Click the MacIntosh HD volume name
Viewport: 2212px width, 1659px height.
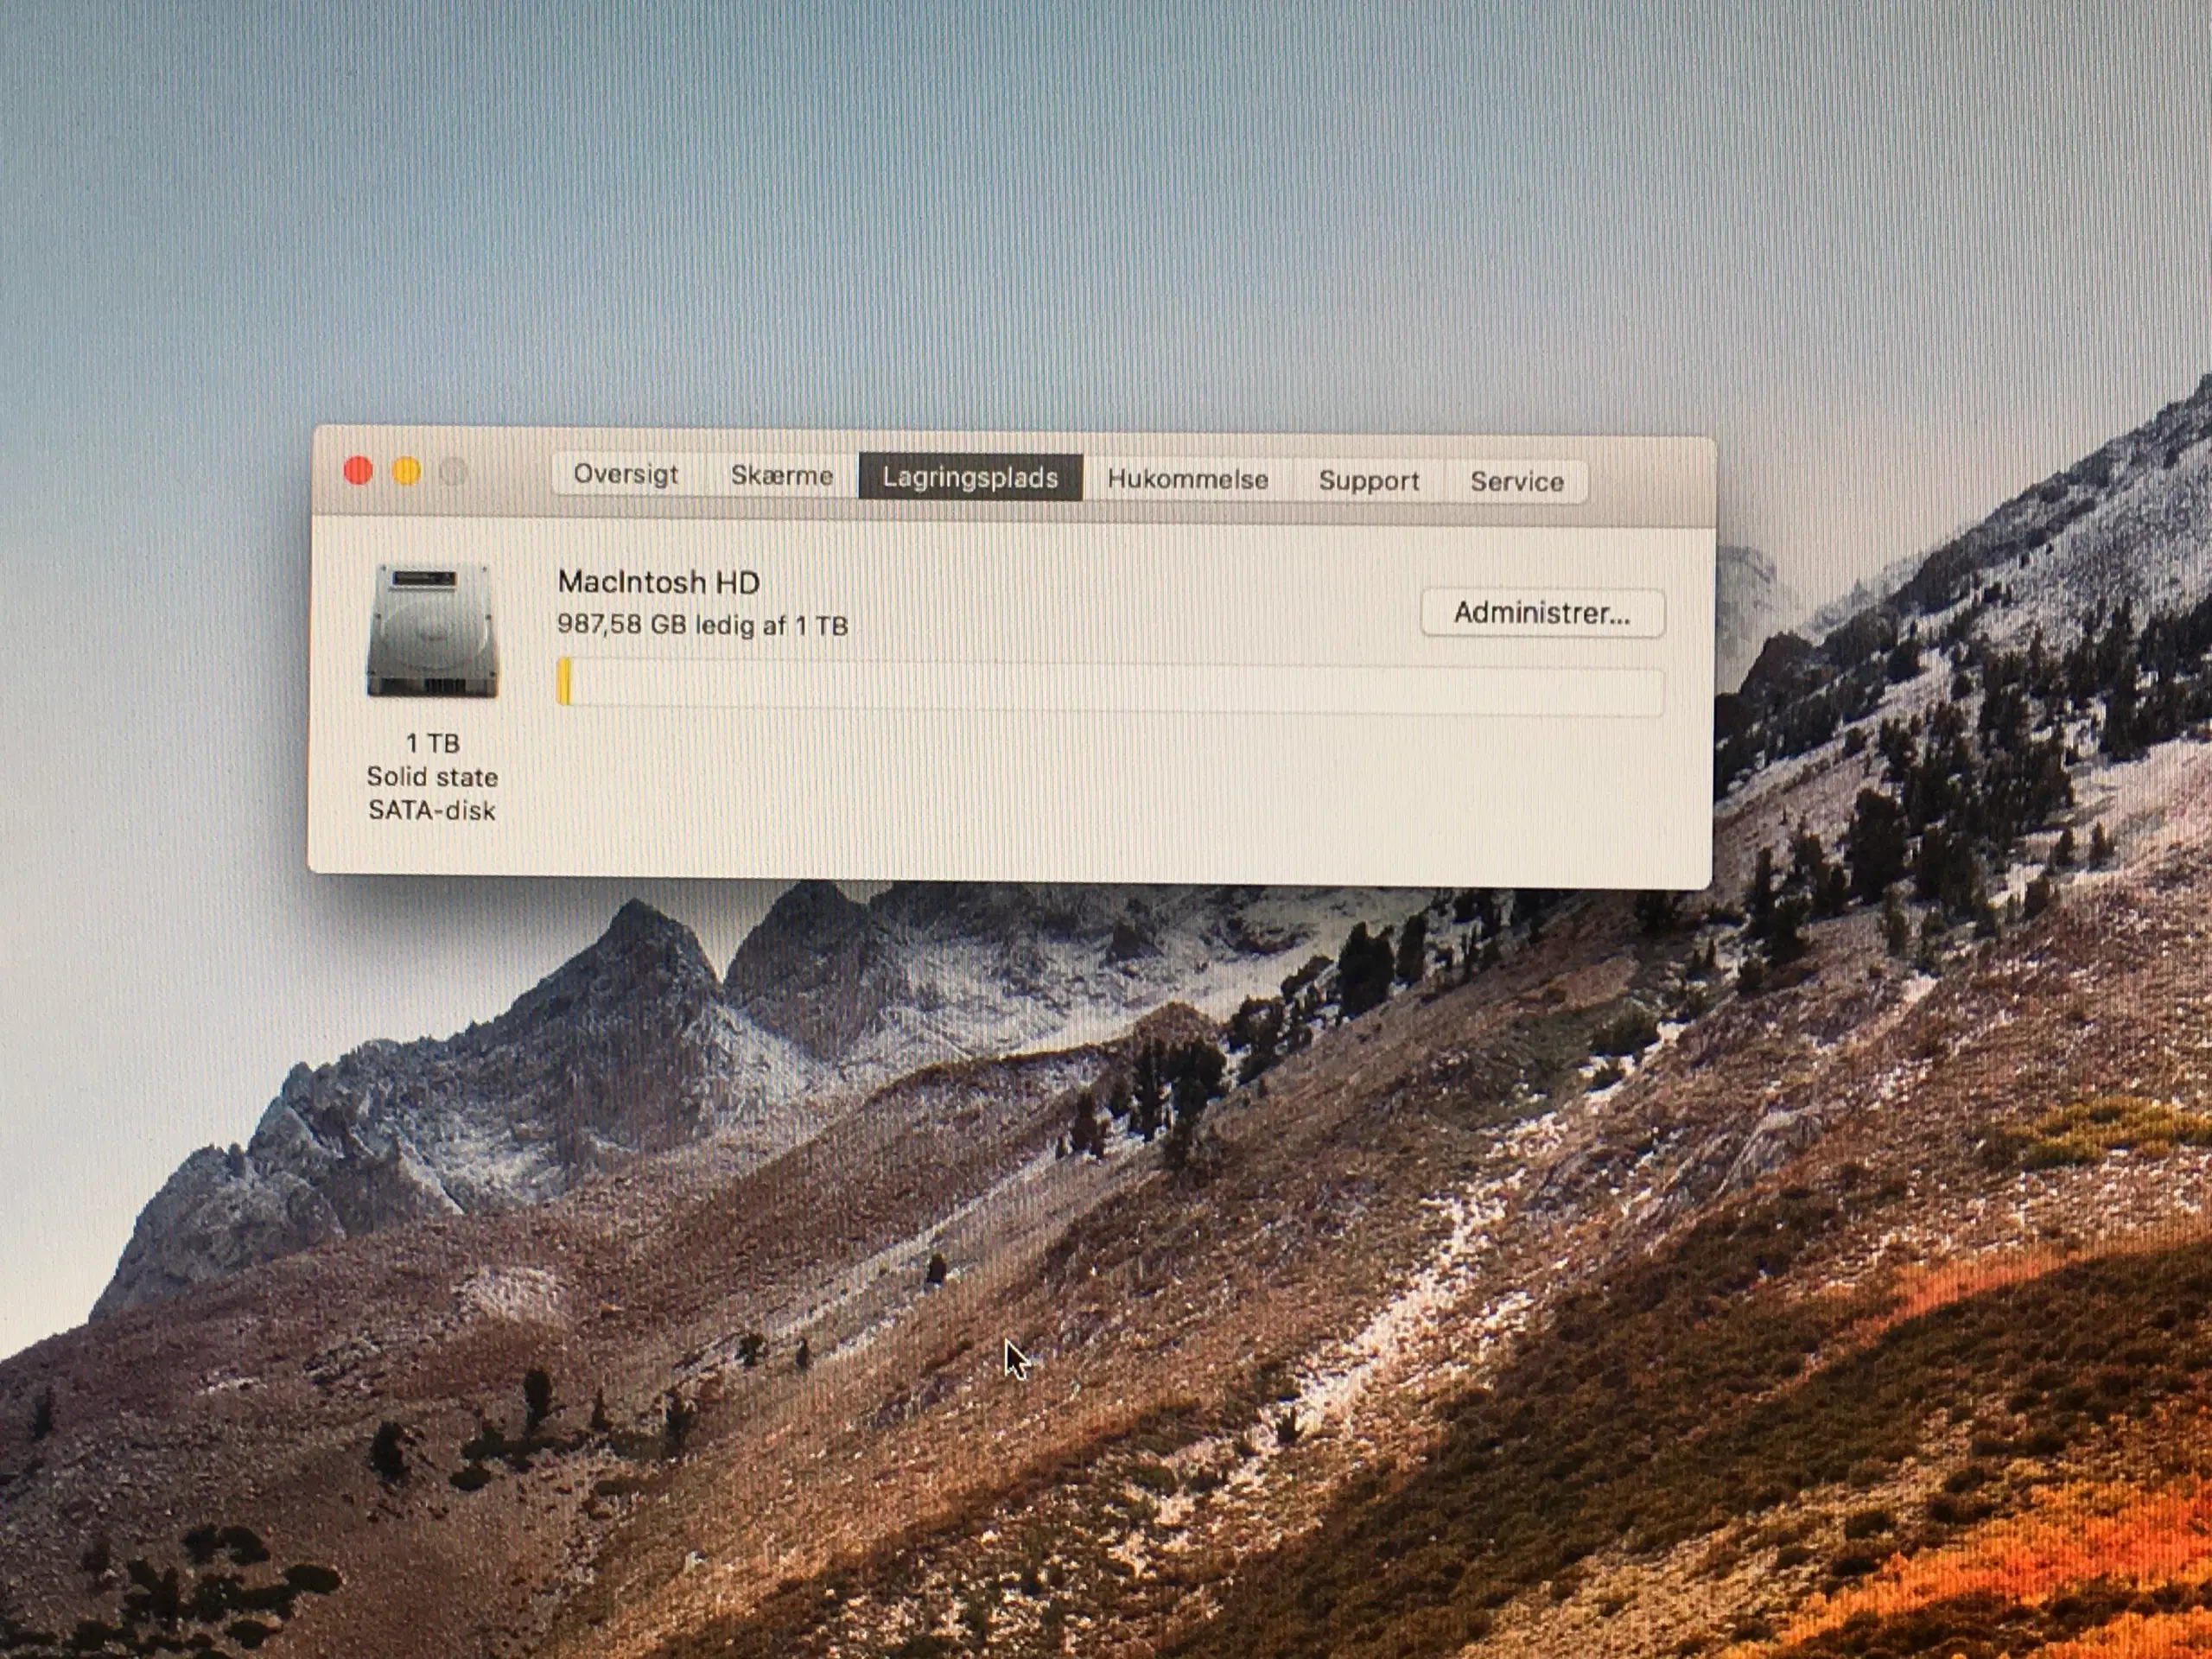click(658, 582)
